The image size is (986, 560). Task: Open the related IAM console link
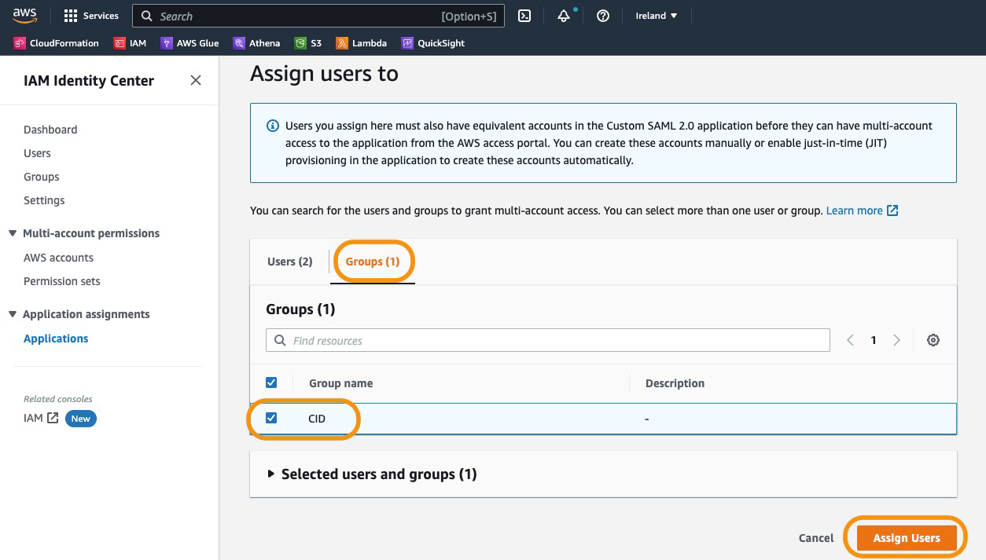point(33,418)
